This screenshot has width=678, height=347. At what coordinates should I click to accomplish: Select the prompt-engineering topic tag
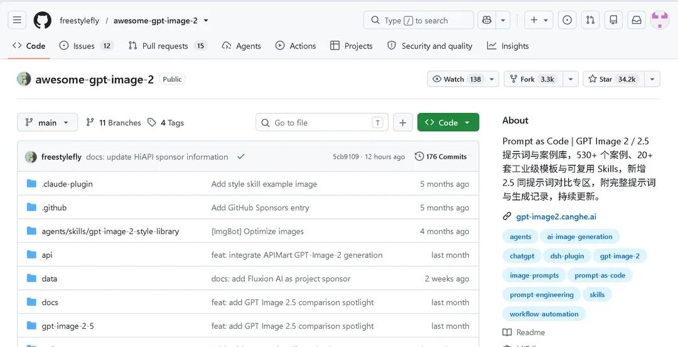(x=542, y=295)
